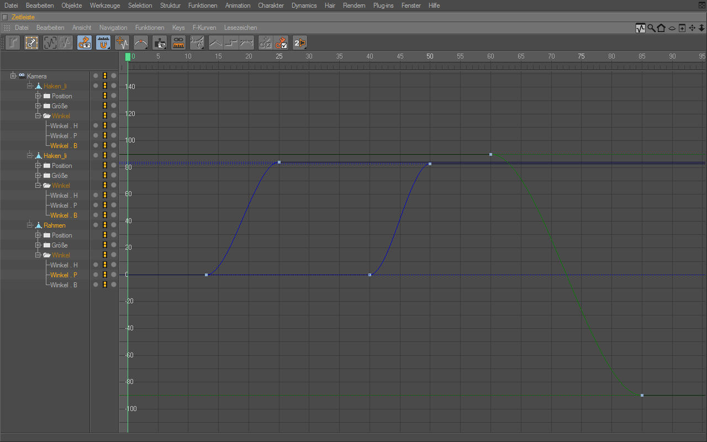Toggle the film-strip icon beside Rahmen's Winkel . B
The width and height of the screenshot is (707, 442).
point(104,285)
